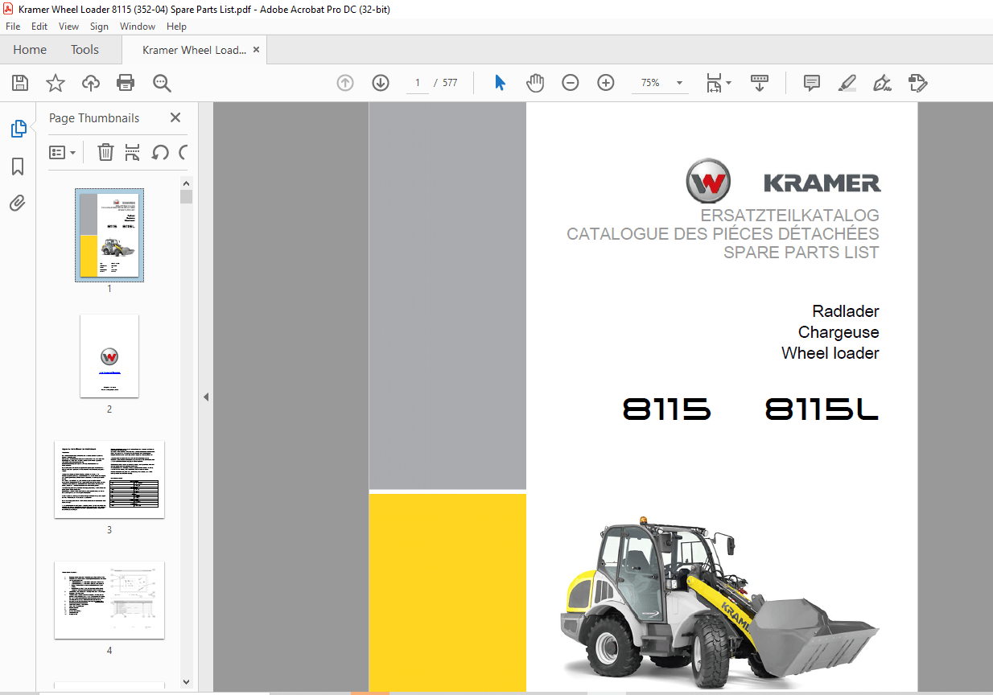Open the Bookmarks panel in the sidebar
Viewport: 993px width, 695px height.
pyautogui.click(x=19, y=166)
